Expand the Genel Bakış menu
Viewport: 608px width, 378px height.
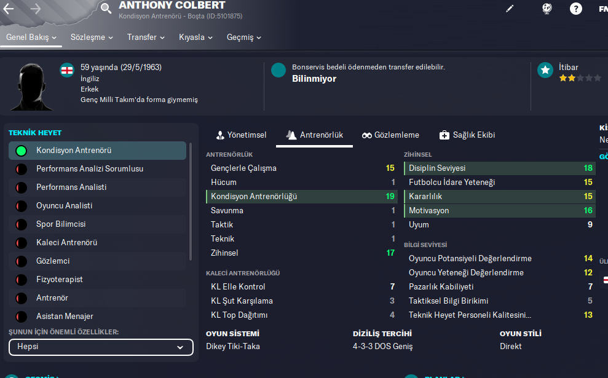click(31, 37)
